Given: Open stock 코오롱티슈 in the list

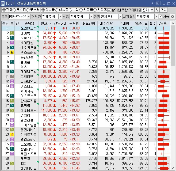Looking at the screenshot, I should click(29, 144).
